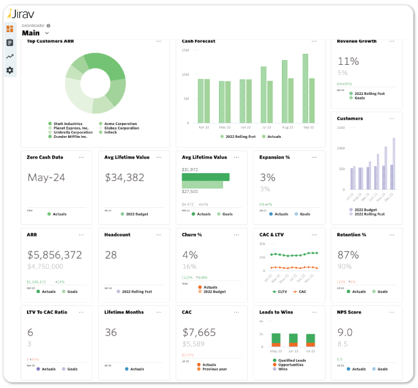The height and width of the screenshot is (388, 418).
Task: Open the more options menu on Headcount card
Action: click(159, 235)
